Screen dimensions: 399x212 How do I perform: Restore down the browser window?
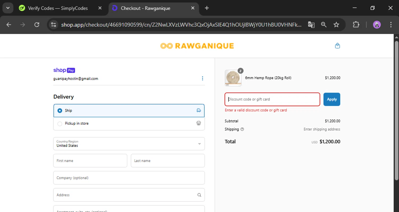tap(372, 8)
